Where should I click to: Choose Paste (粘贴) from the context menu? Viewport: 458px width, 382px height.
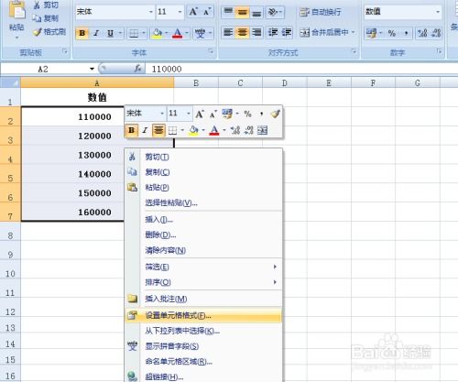click(203, 188)
